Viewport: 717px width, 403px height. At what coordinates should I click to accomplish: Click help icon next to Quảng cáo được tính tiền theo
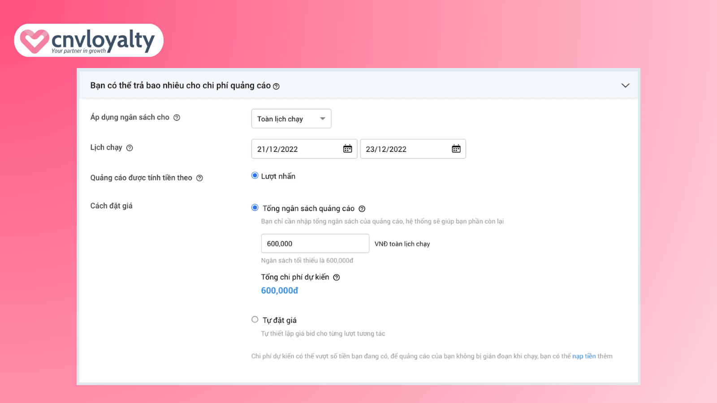click(x=199, y=178)
